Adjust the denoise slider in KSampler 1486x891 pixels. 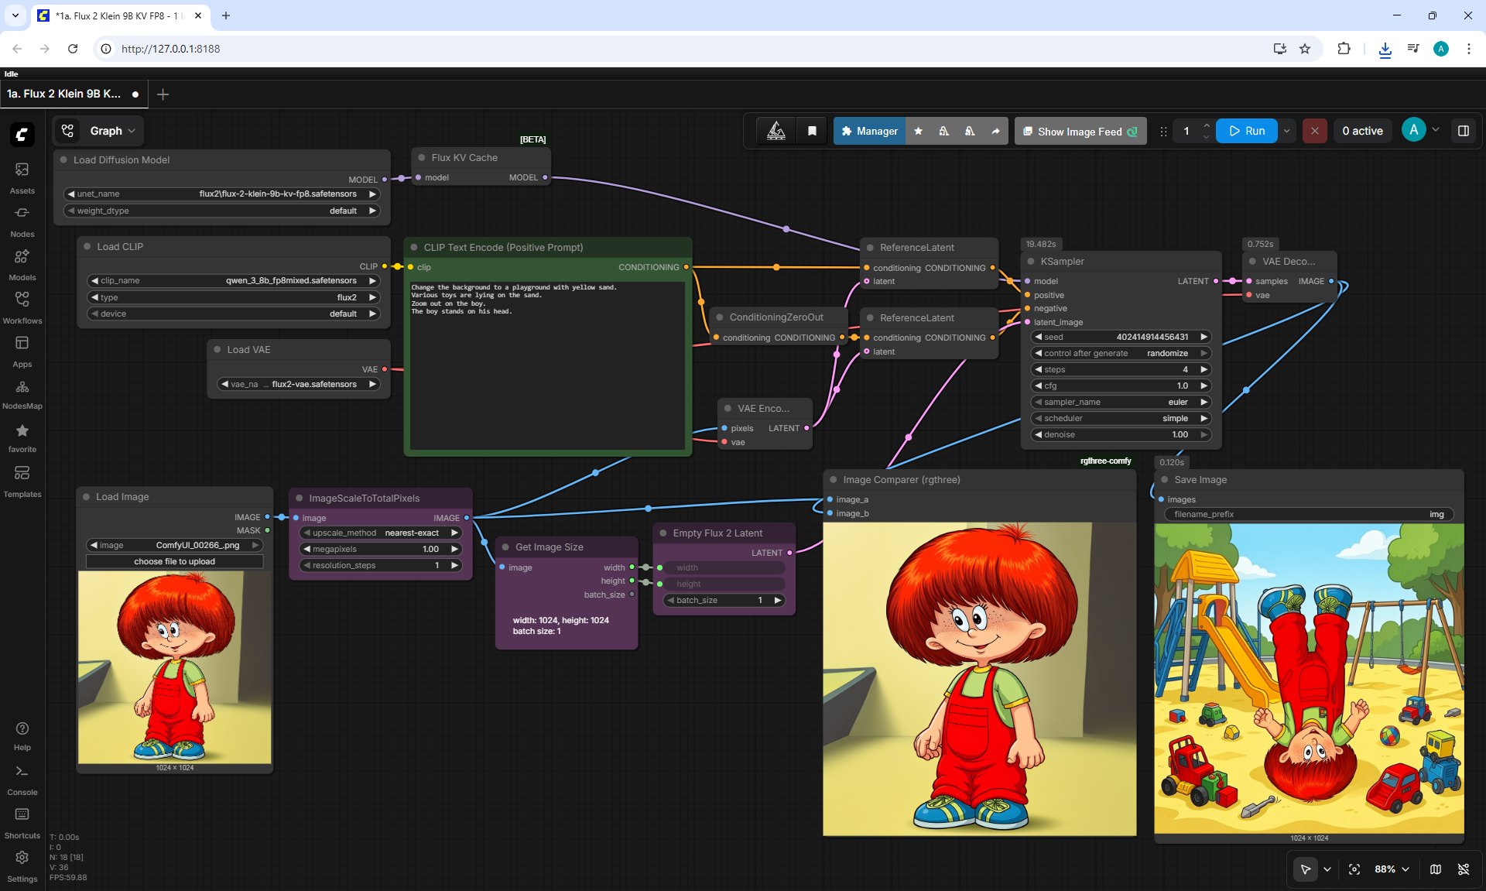1121,434
